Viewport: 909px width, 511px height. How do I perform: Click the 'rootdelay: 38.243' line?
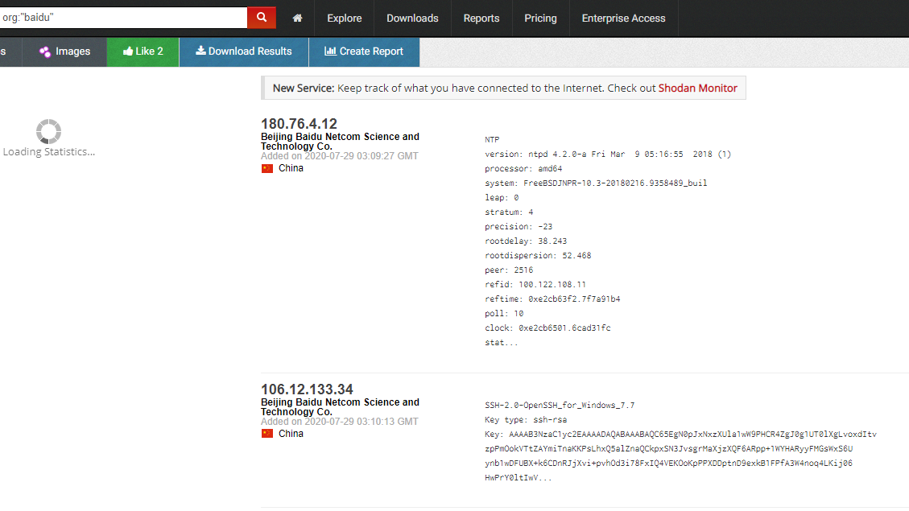[x=526, y=241]
